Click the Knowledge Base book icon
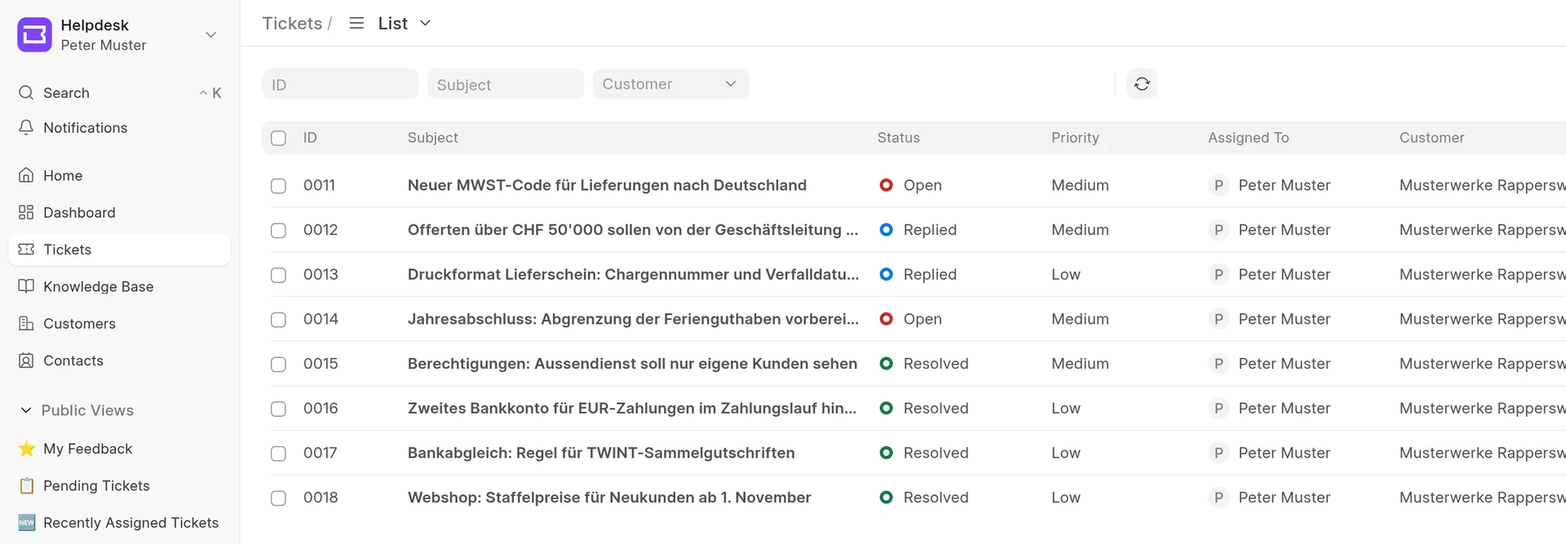The width and height of the screenshot is (1566, 544). coord(26,286)
